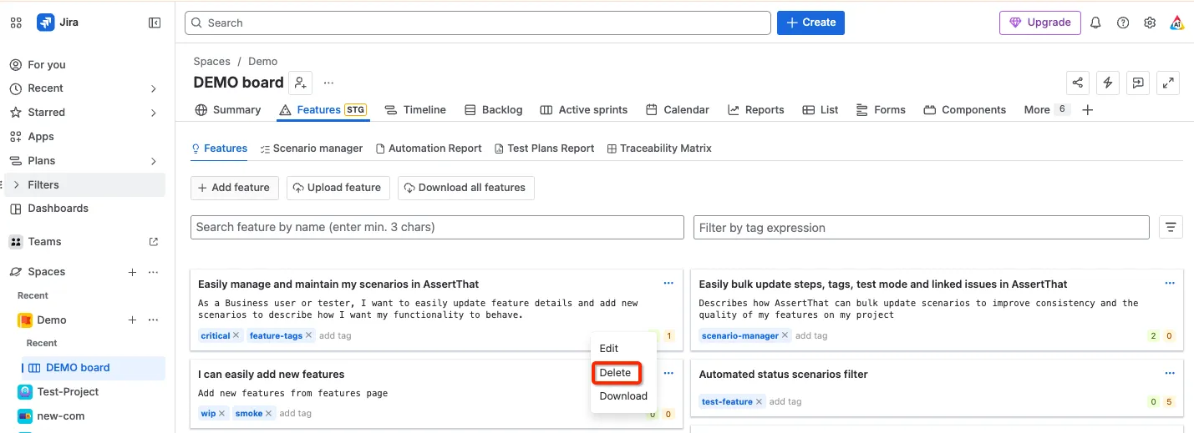Viewport: 1194px width, 433px height.
Task: Expand the Starred sidebar chevron
Action: 154,113
